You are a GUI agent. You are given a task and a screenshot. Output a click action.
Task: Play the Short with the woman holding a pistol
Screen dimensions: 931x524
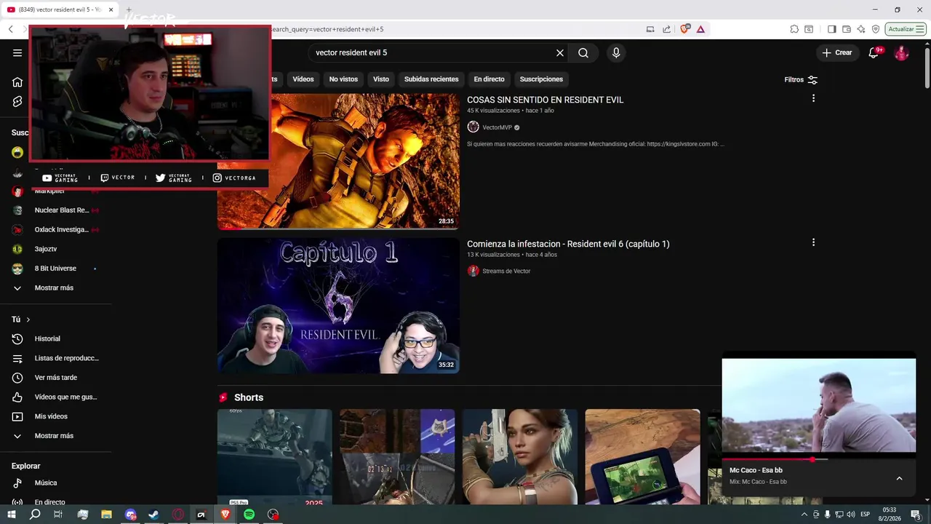point(520,457)
